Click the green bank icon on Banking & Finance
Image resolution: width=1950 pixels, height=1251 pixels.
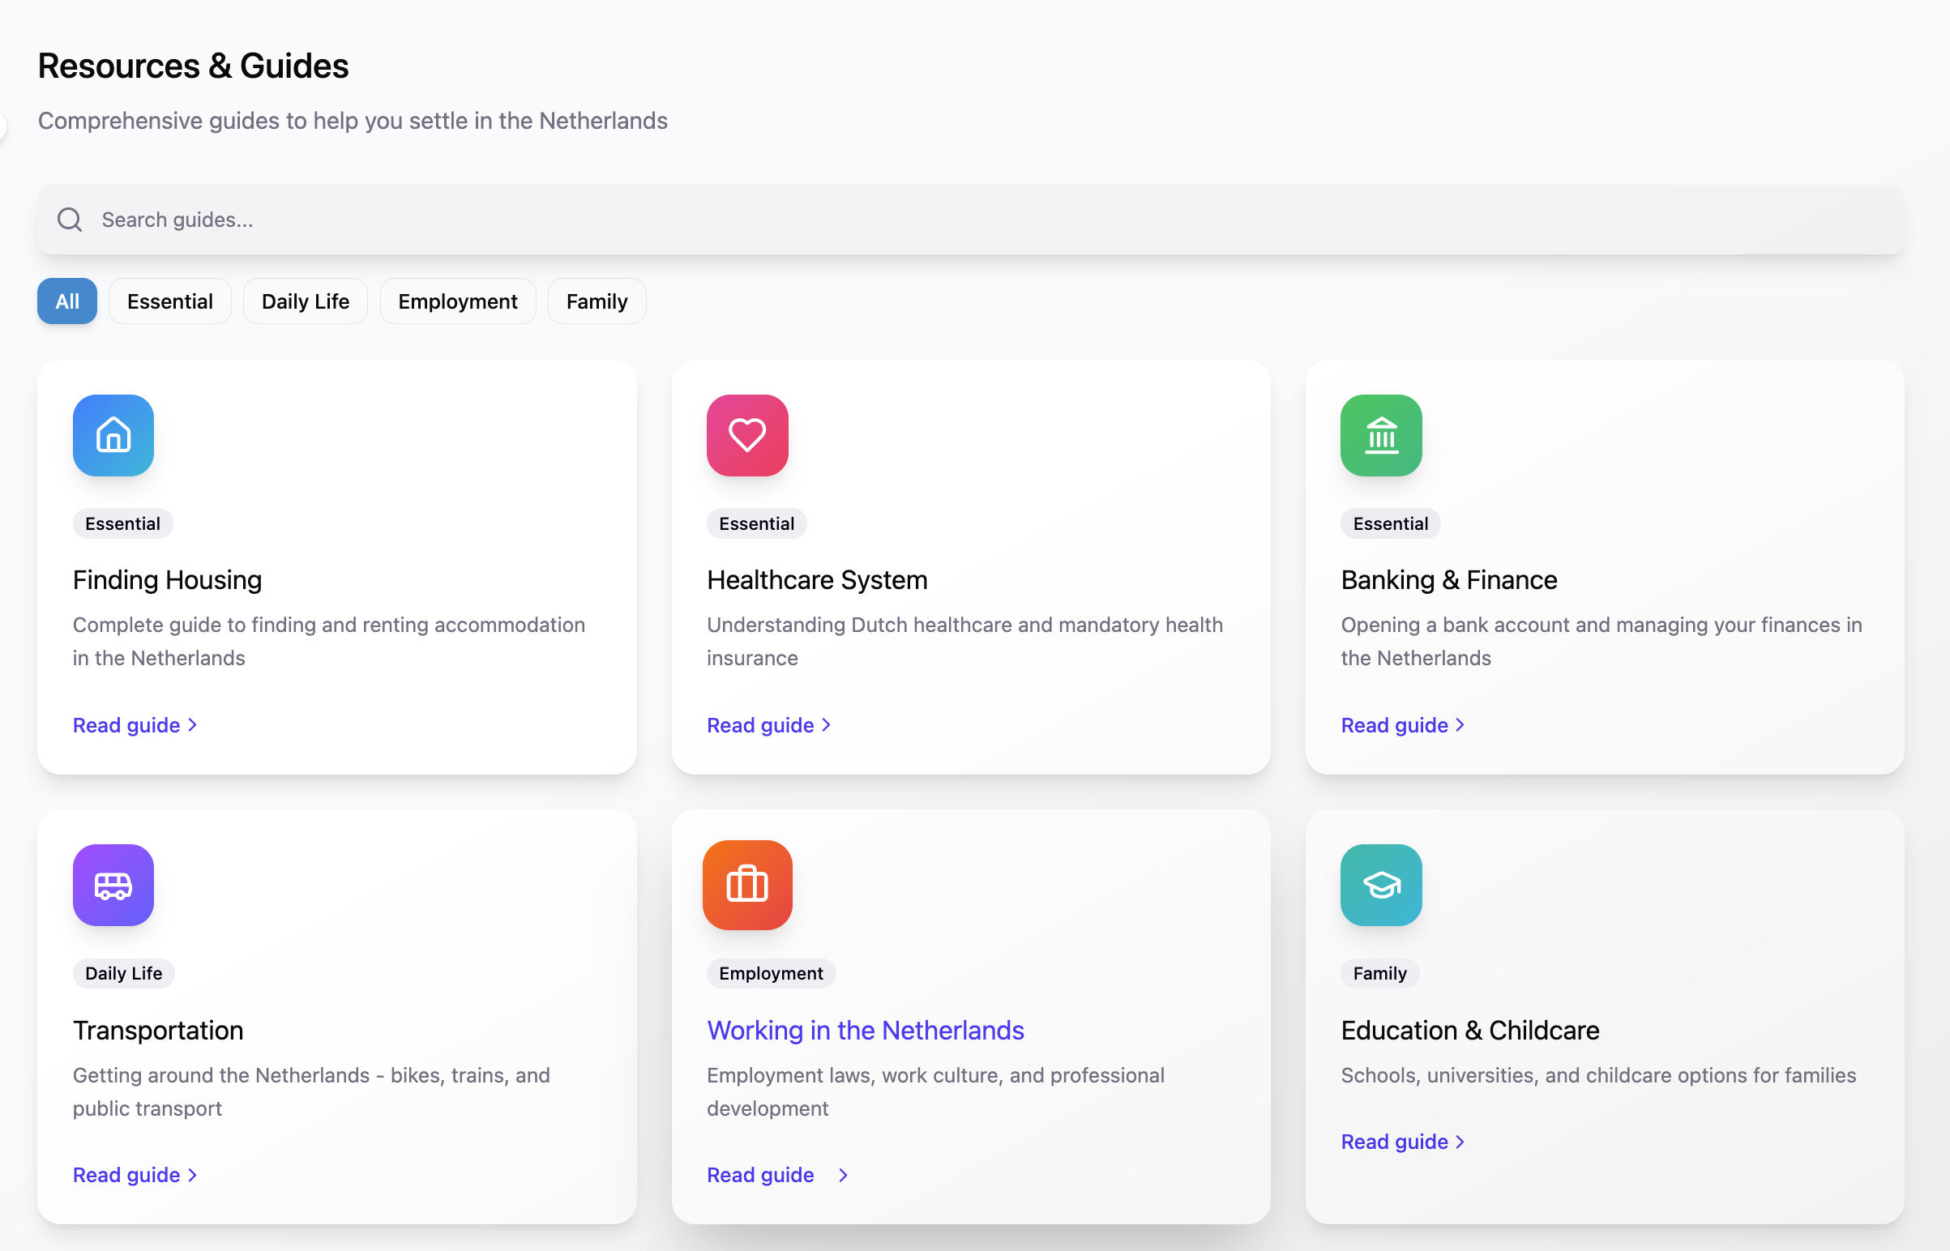click(1380, 435)
